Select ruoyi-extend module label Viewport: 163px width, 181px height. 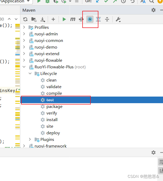point(47,54)
